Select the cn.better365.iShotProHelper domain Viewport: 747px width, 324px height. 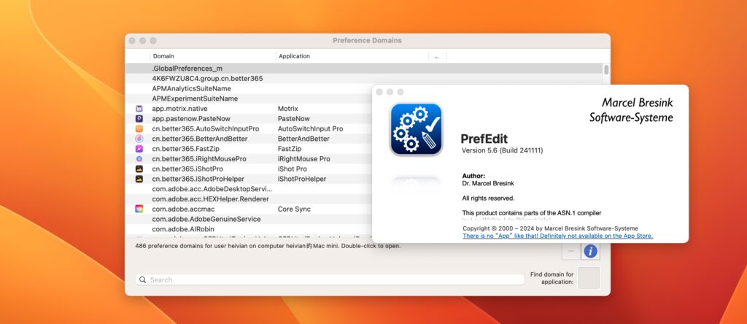point(198,179)
